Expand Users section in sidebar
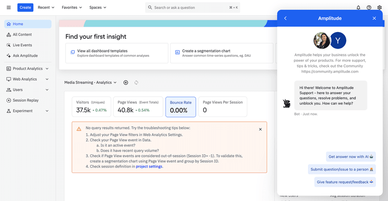This screenshot has height=201, width=388. pos(28,90)
